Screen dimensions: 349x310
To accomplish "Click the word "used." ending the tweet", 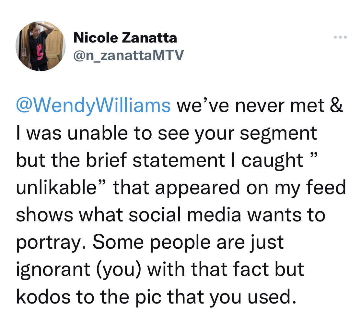I will [272, 296].
